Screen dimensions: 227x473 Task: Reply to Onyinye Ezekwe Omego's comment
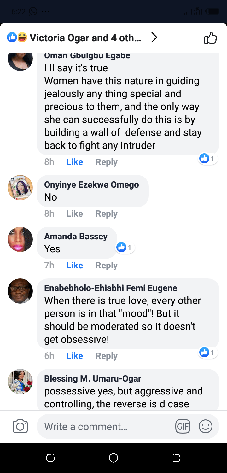tap(107, 213)
